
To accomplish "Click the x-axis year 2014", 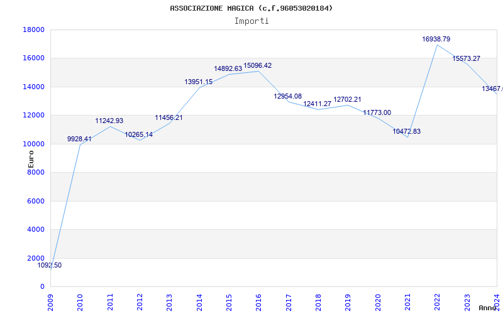I will (x=199, y=303).
